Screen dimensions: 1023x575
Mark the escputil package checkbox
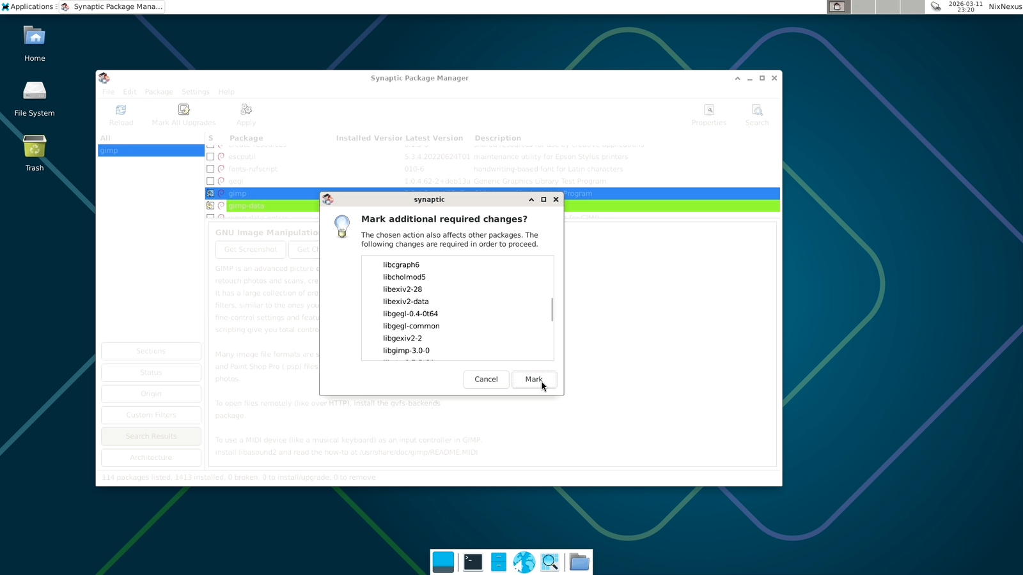pyautogui.click(x=210, y=157)
